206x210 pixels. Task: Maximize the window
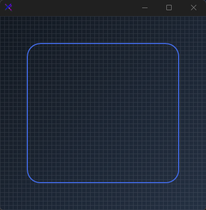click(169, 8)
